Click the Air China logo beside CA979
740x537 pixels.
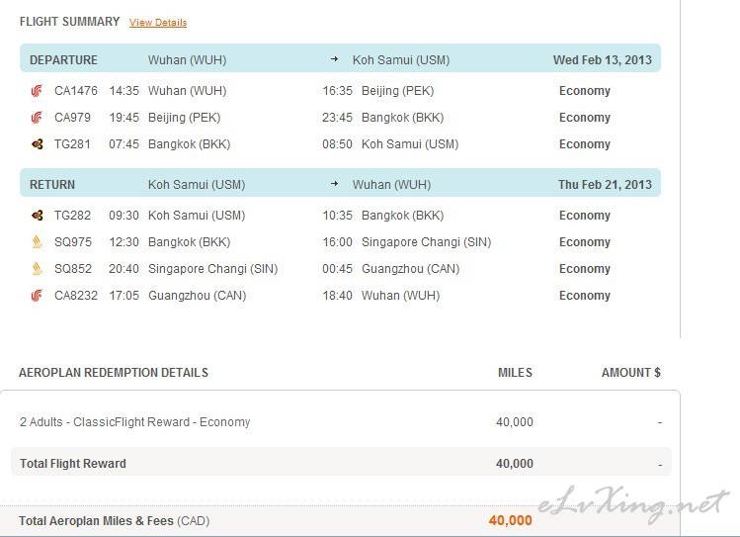click(37, 117)
